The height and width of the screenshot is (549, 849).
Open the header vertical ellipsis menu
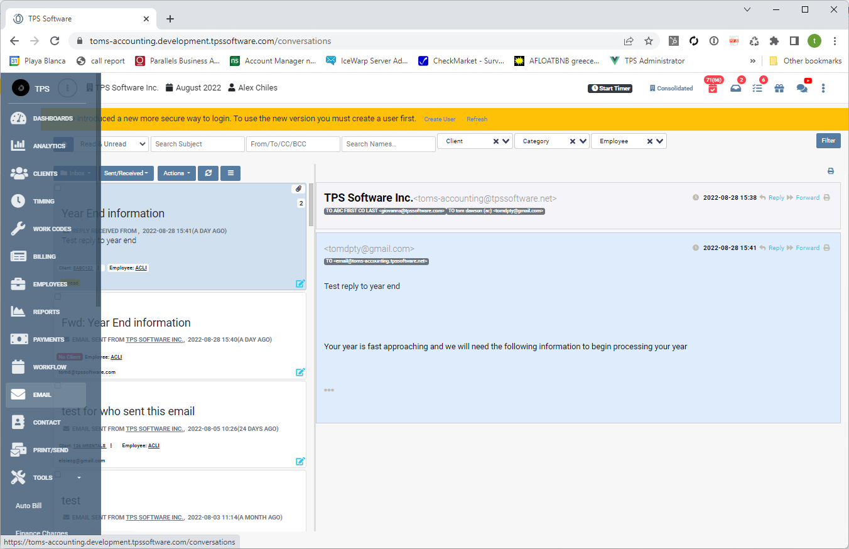click(823, 88)
